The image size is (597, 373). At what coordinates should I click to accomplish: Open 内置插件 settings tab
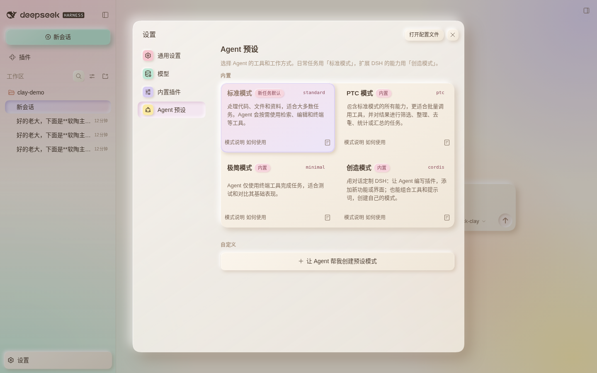point(172,92)
